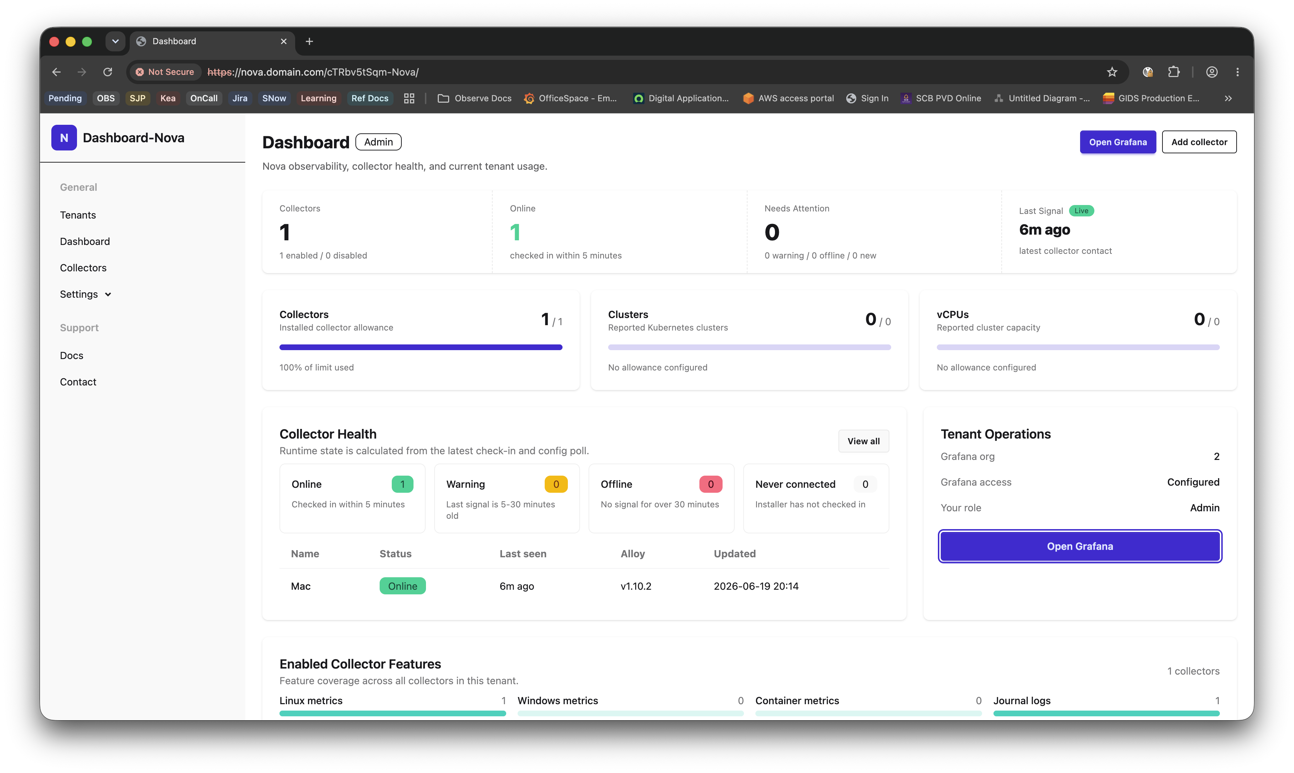
Task: Open Docs under Support
Action: (71, 356)
